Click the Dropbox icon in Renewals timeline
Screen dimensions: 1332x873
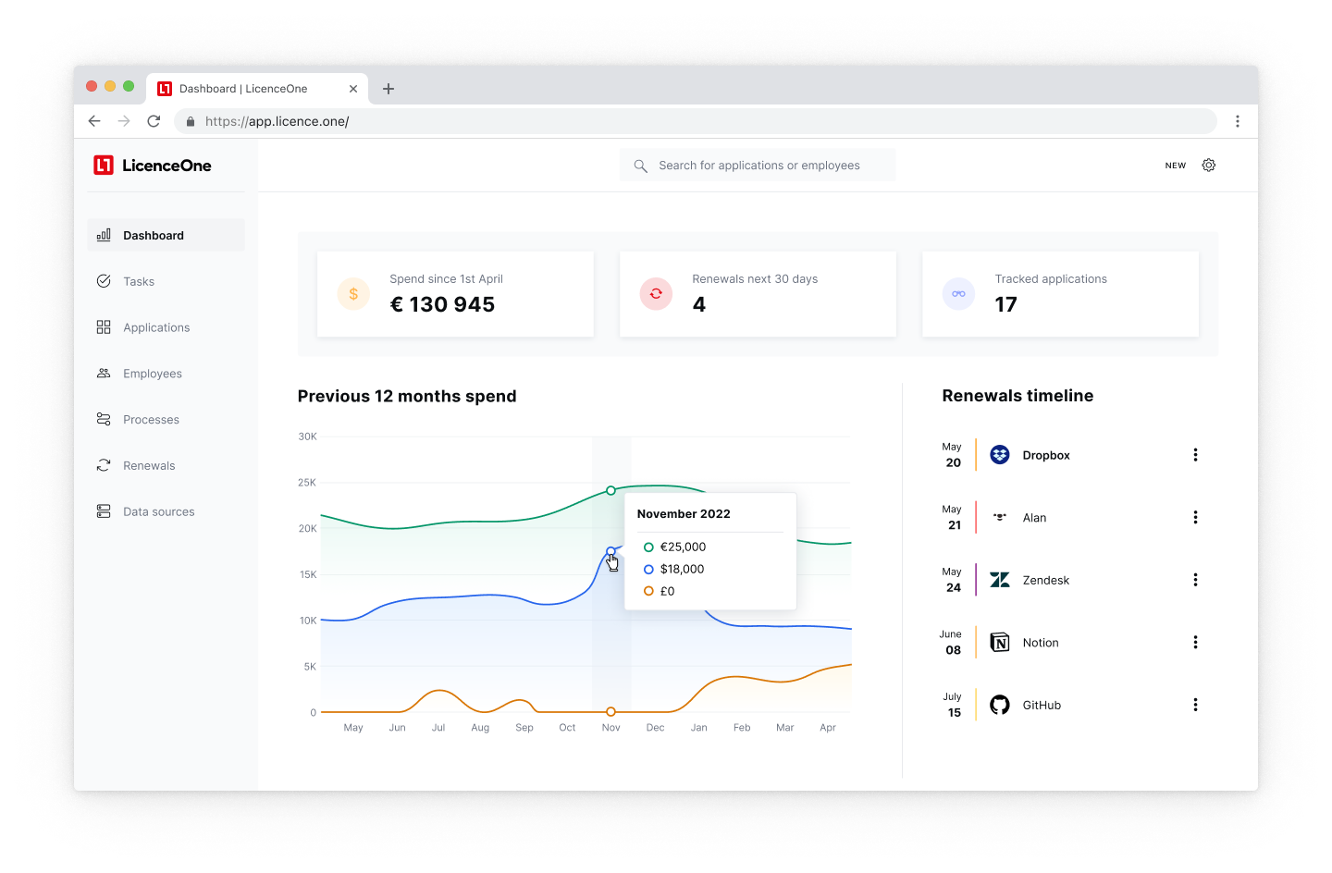tap(999, 454)
